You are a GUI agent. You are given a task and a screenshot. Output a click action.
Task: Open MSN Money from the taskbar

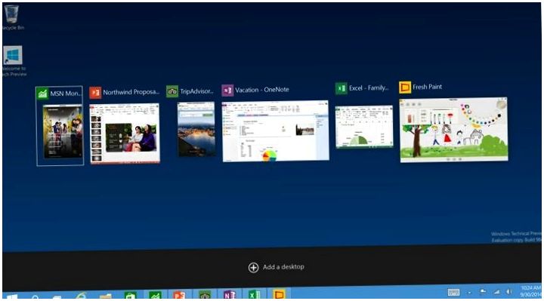point(155,294)
